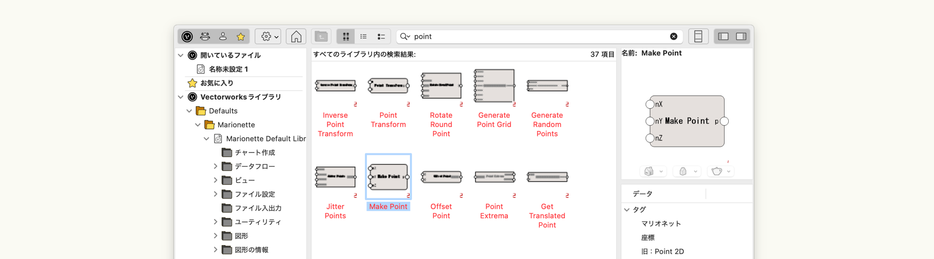The image size is (934, 259).
Task: Collapse the Marionette folder in tree
Action: [198, 125]
